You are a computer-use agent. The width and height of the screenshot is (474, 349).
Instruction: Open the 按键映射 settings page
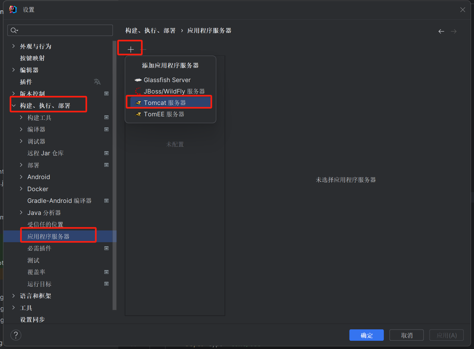tap(32, 58)
